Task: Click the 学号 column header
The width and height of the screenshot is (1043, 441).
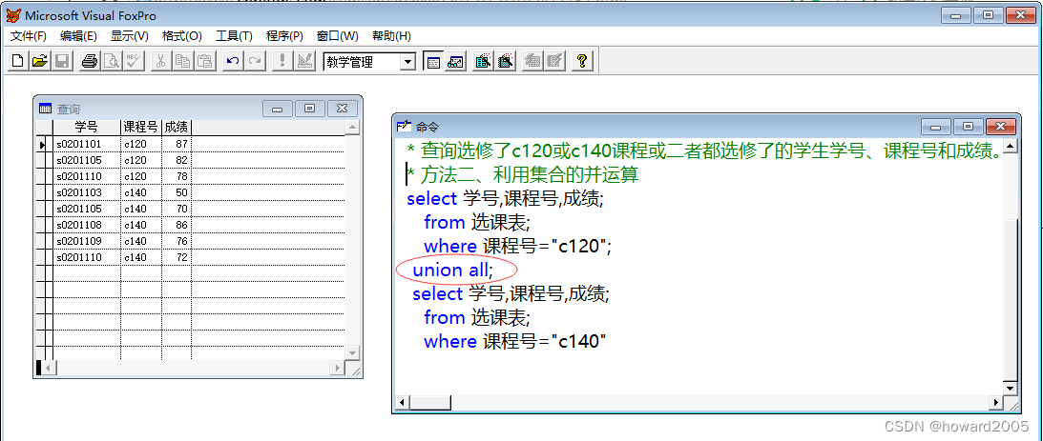Action: point(87,127)
